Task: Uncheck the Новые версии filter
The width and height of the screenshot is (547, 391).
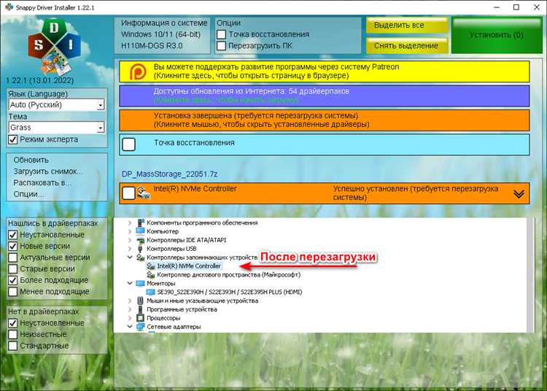Action: pos(13,247)
